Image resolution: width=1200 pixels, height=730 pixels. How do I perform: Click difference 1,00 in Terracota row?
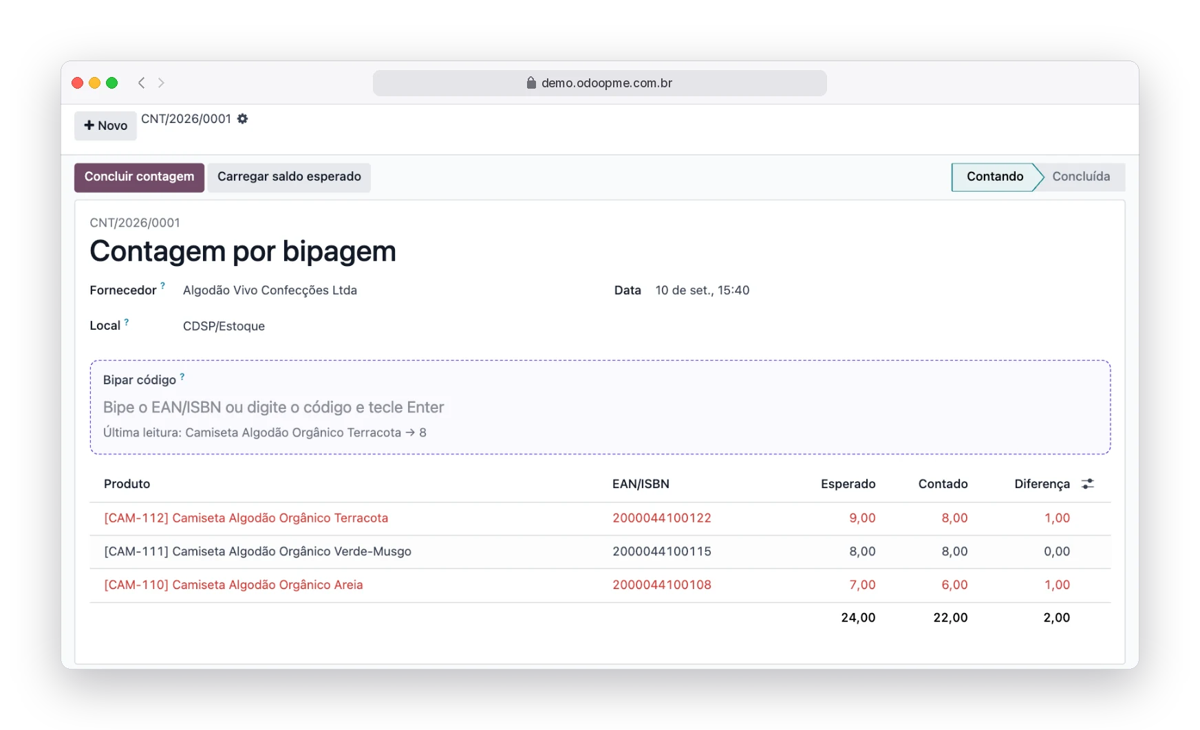[x=1057, y=518]
